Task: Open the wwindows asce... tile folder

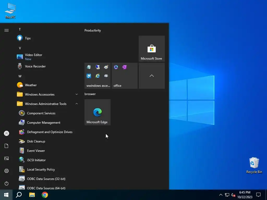Action: pos(98,76)
